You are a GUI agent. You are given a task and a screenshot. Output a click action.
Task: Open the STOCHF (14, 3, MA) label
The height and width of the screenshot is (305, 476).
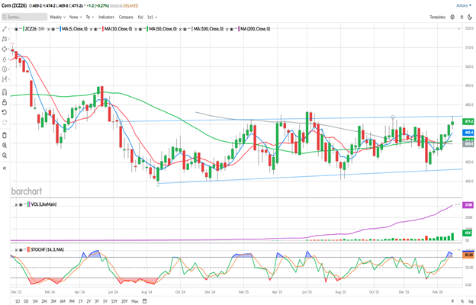(47, 250)
